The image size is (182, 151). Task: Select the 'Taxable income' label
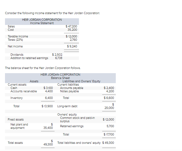pos(18,37)
